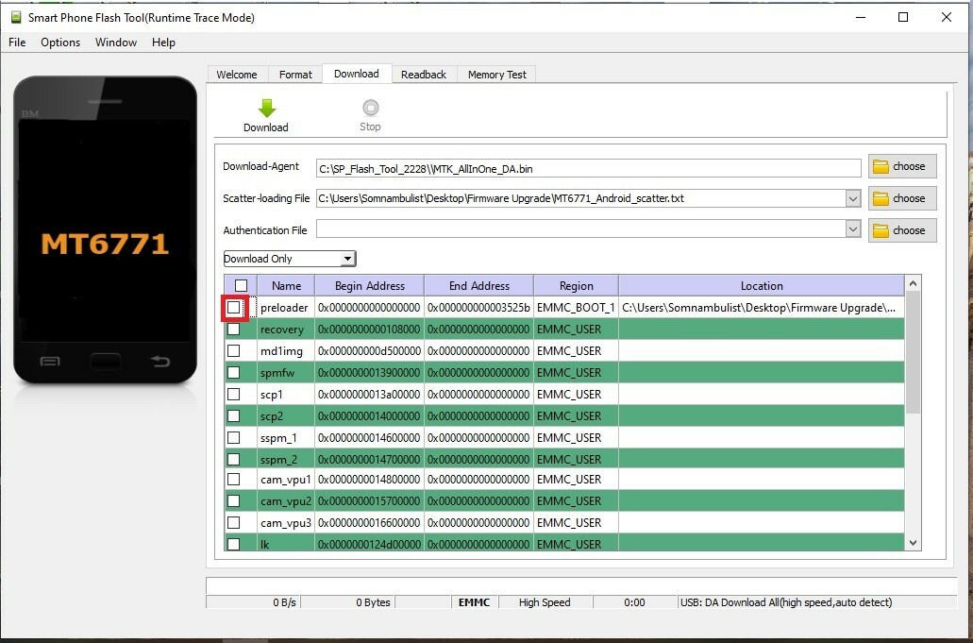This screenshot has height=643, width=973.
Task: Toggle the select-all checkbox in table header
Action: point(241,286)
